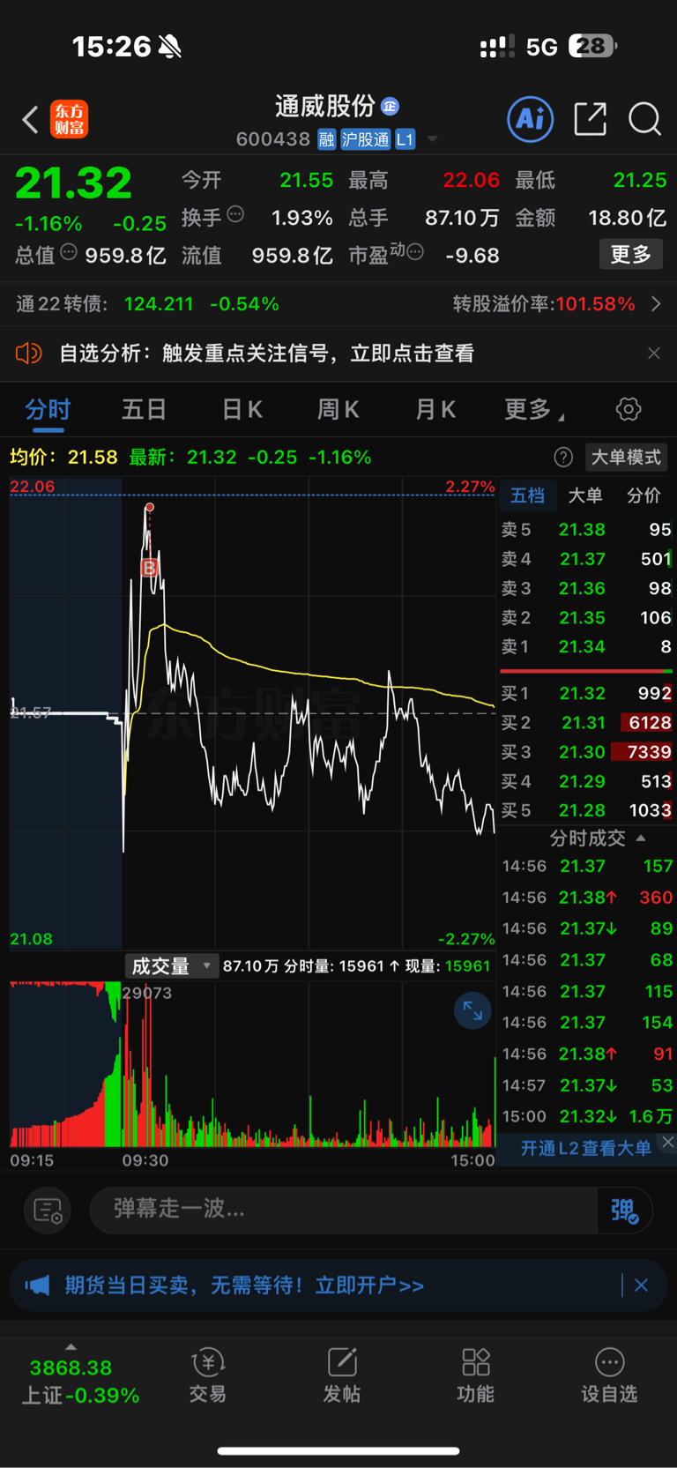Viewport: 677px width, 1468px height.
Task: Tap the question mark help icon
Action: coord(563,458)
